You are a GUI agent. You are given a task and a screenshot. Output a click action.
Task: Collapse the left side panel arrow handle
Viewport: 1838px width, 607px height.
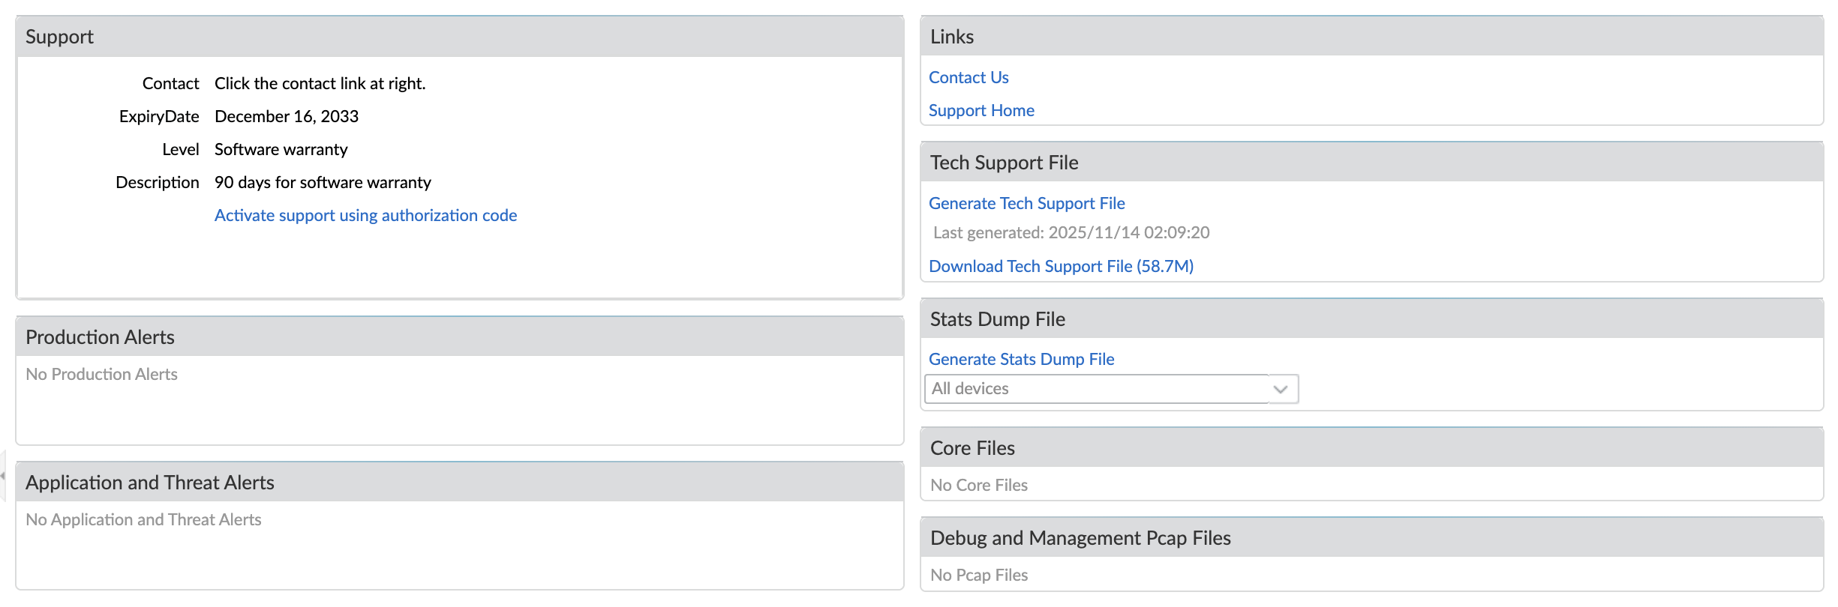pyautogui.click(x=3, y=476)
